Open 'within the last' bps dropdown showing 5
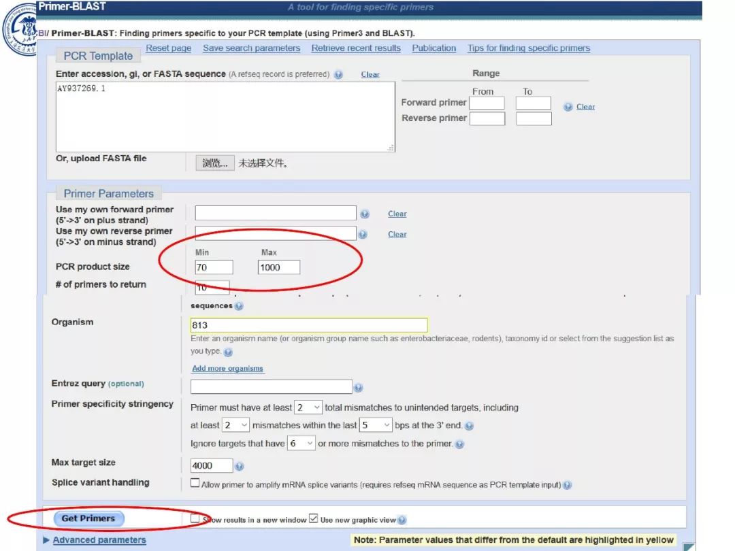The width and height of the screenshot is (735, 551). click(x=376, y=425)
